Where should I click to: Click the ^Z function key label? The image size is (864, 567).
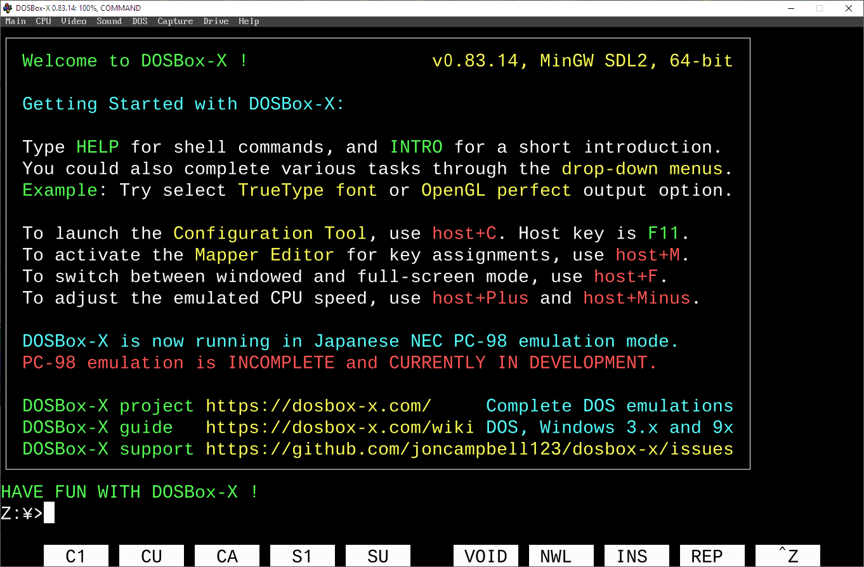pos(788,556)
